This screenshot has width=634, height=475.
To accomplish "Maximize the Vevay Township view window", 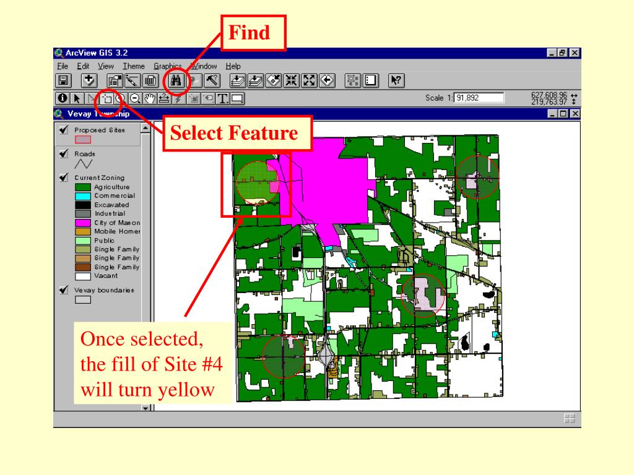I will [563, 114].
